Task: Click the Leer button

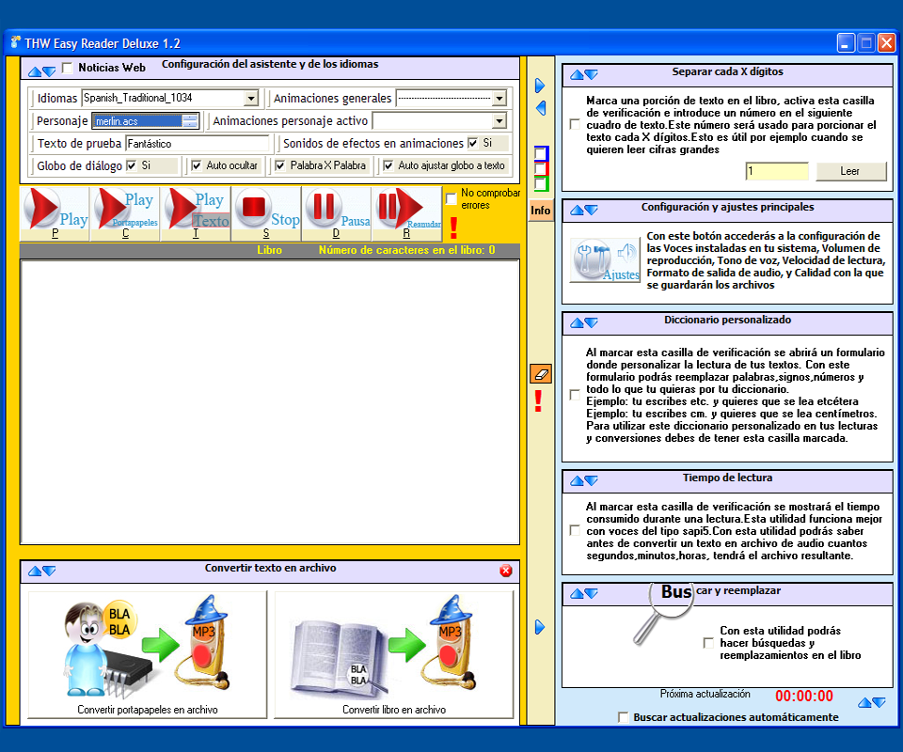Action: tap(851, 171)
